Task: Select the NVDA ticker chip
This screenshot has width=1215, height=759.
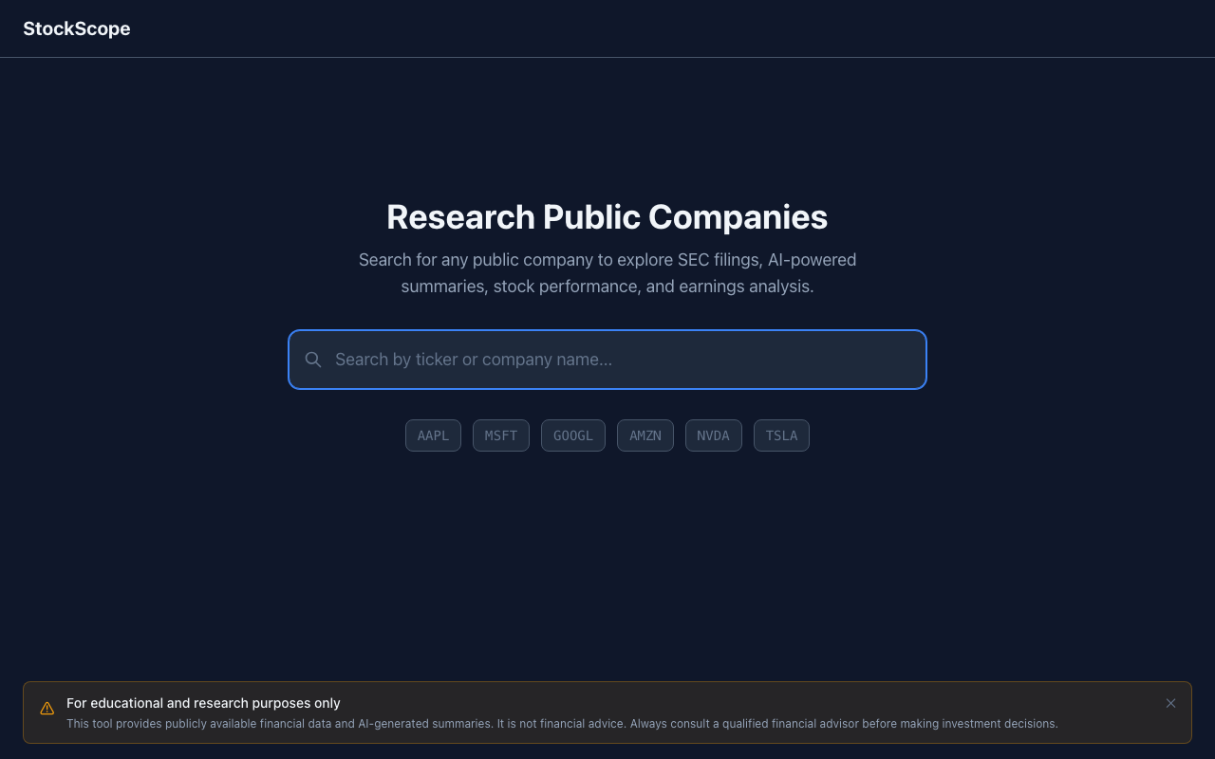Action: click(713, 435)
